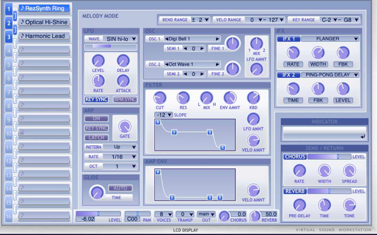Click the OSC FINE 2 knob
377x235 pixels.
[x=233, y=69]
